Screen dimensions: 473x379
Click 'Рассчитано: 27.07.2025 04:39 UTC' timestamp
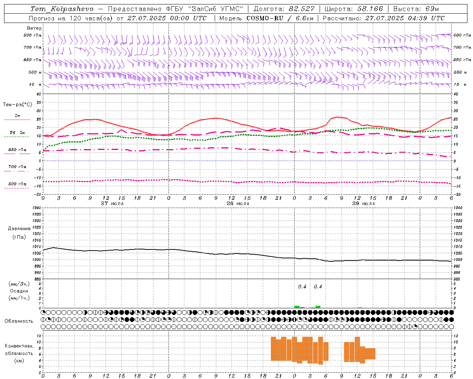(384, 18)
